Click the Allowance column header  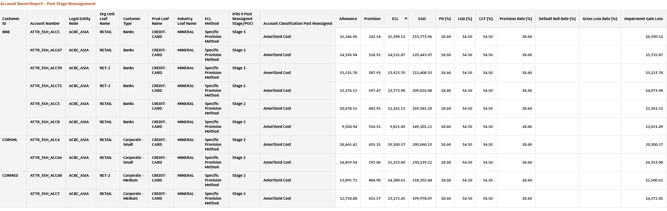click(348, 19)
